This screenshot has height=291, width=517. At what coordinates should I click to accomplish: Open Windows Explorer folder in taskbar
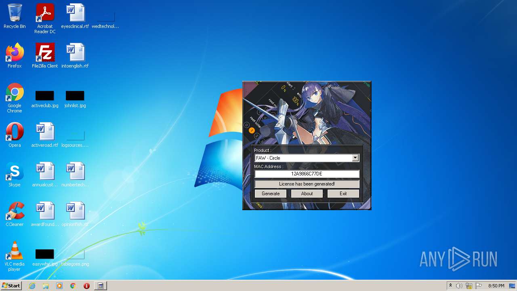pyautogui.click(x=46, y=286)
